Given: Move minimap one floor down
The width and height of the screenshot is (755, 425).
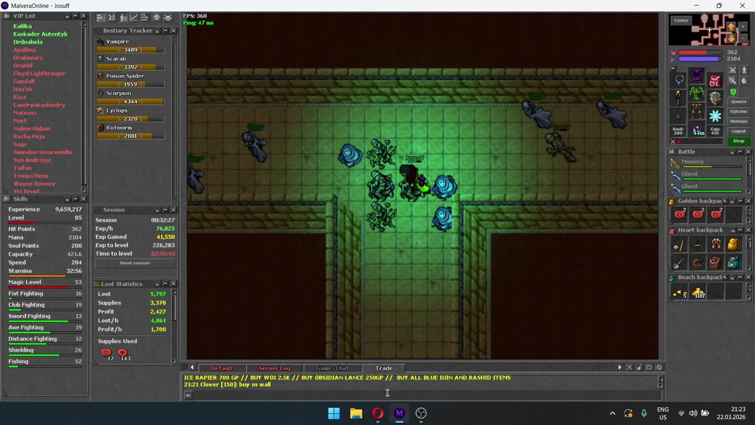Looking at the screenshot, I should [x=731, y=38].
